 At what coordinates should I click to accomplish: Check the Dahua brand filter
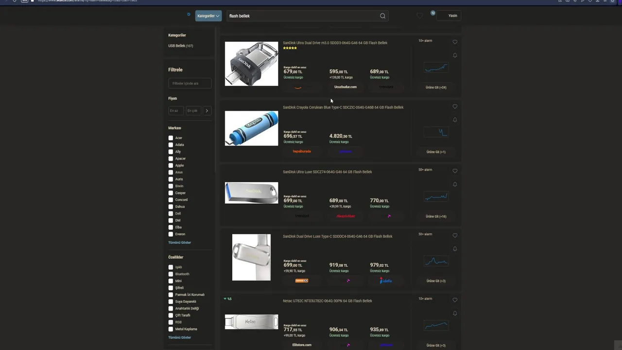171,207
